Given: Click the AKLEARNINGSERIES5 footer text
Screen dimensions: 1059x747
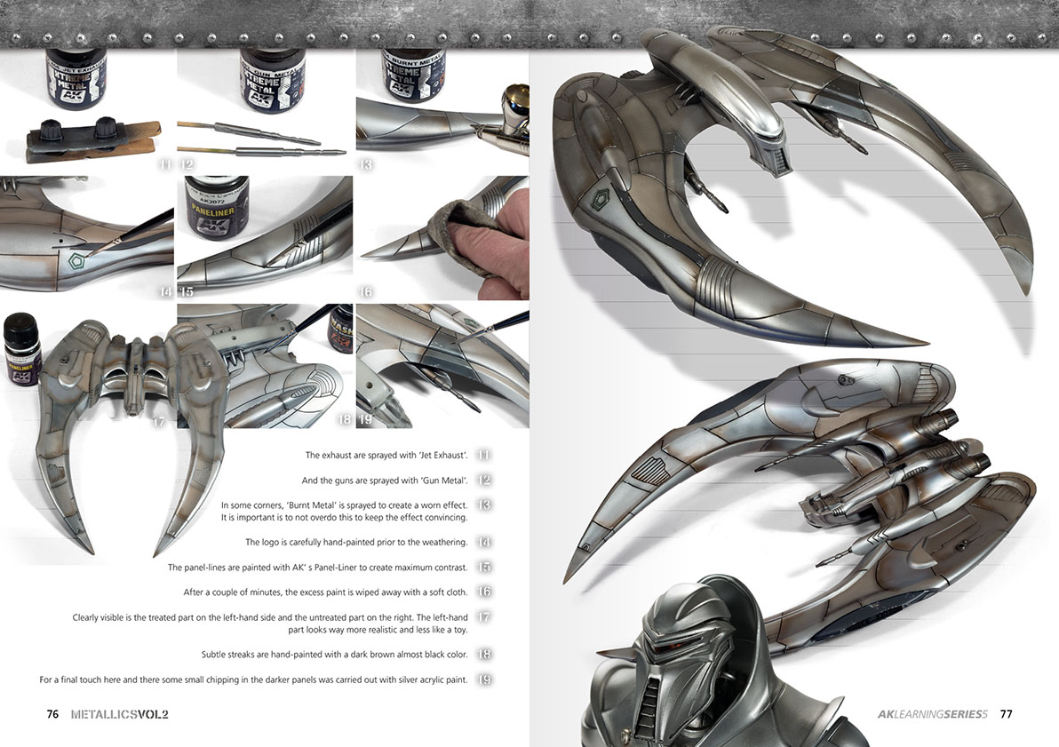Looking at the screenshot, I should click(x=932, y=714).
